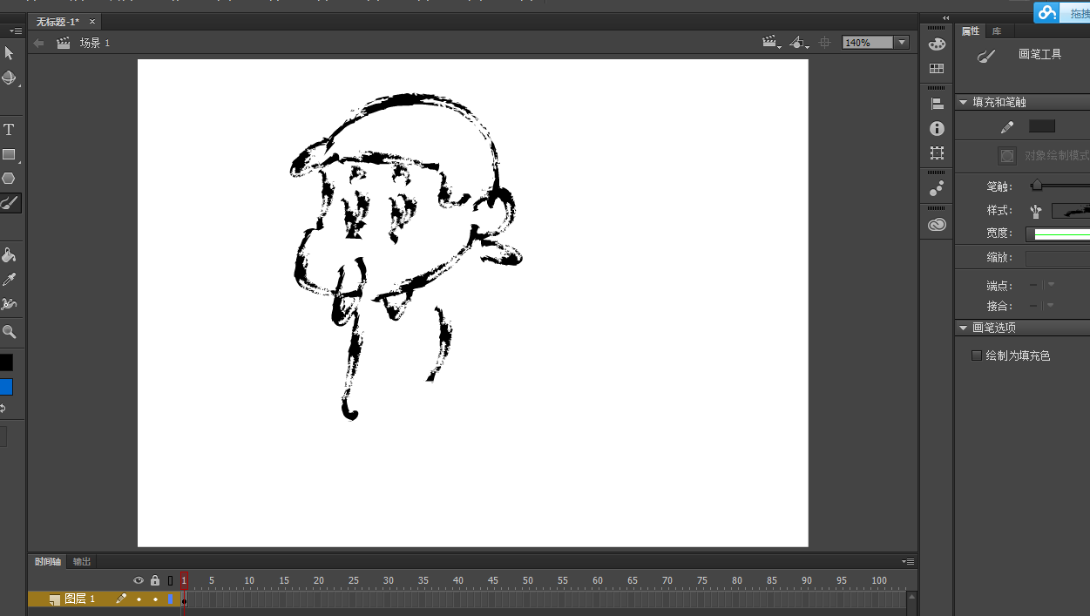Enable the 绘制为填充色 checkbox
Viewport: 1090px width, 616px height.
(977, 355)
